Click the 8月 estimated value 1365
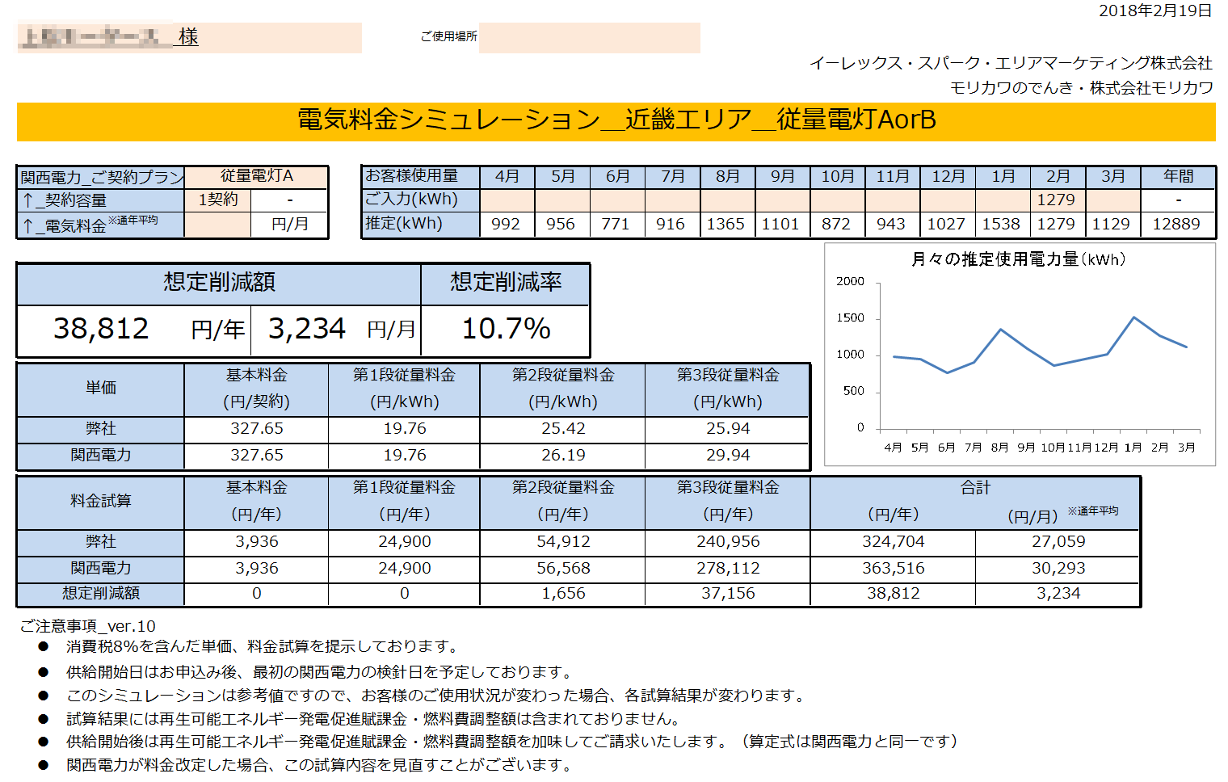The width and height of the screenshot is (1228, 782). pos(727,224)
